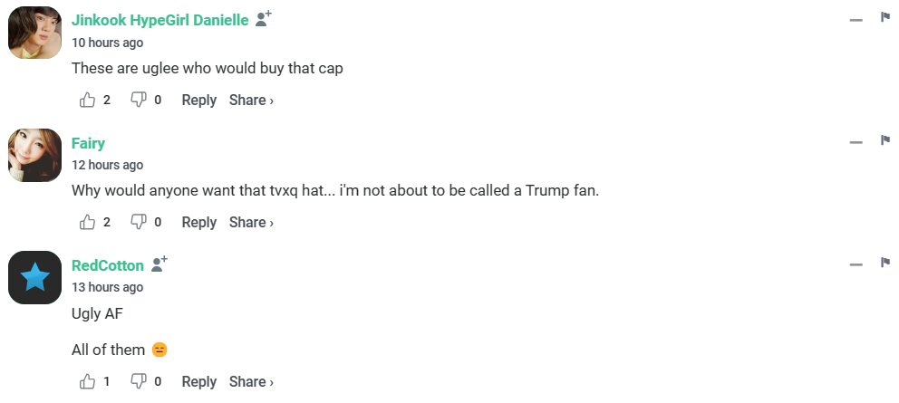Open Share options on Fairy's comment
The width and height of the screenshot is (899, 403).
coord(251,222)
